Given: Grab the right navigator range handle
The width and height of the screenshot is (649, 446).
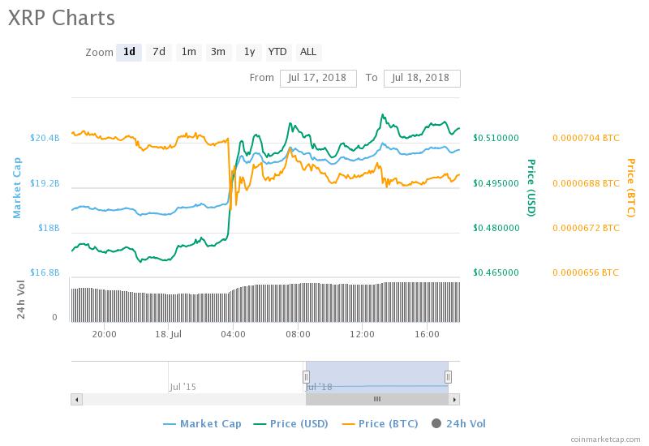Looking at the screenshot, I should click(448, 377).
